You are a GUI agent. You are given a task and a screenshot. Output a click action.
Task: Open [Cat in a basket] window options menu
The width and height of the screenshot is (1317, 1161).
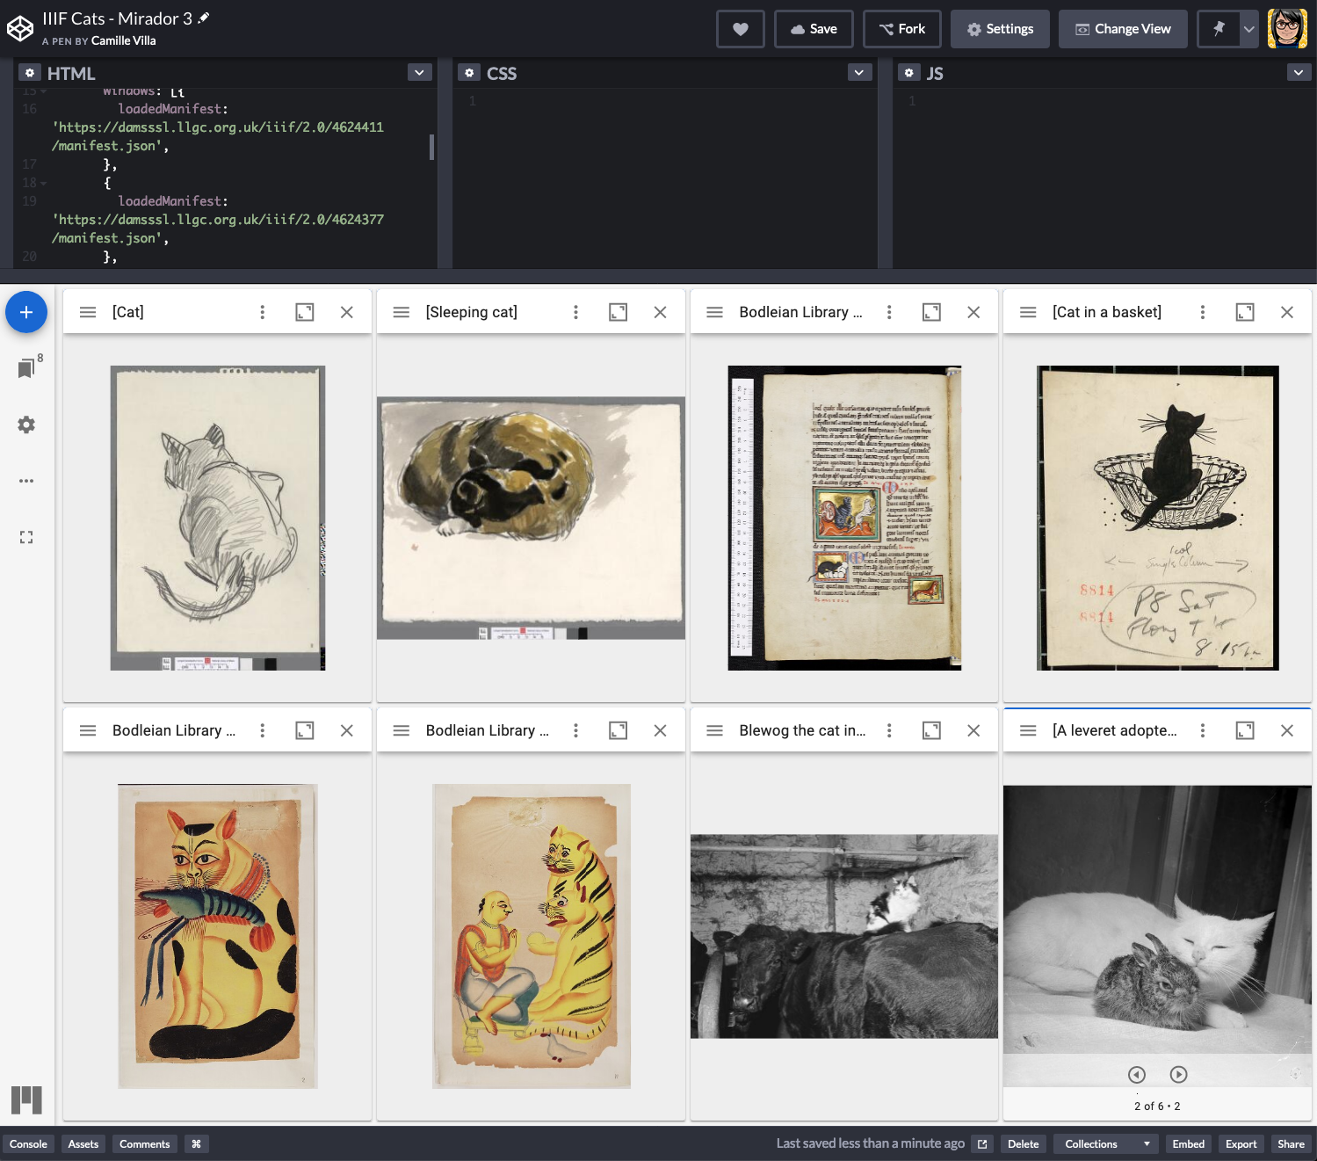click(x=1202, y=312)
